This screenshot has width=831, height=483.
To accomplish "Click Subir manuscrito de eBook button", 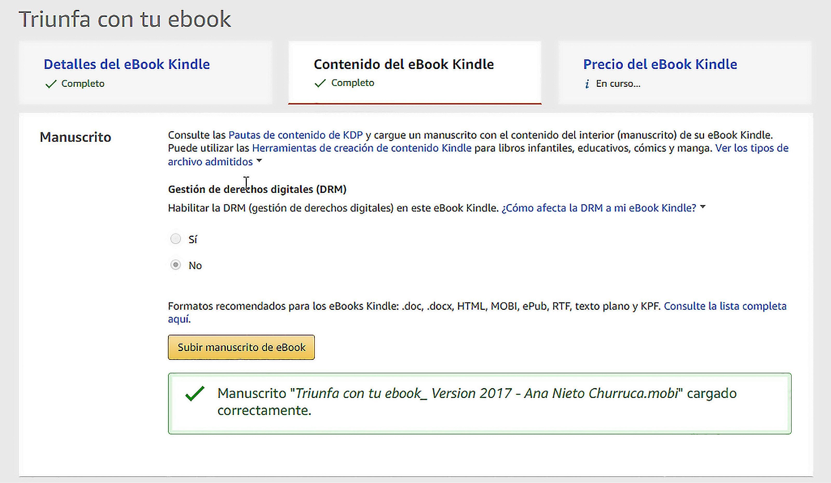I will (241, 347).
